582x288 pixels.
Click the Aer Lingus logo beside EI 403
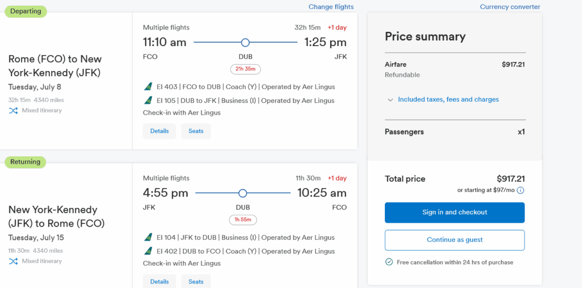[148, 87]
